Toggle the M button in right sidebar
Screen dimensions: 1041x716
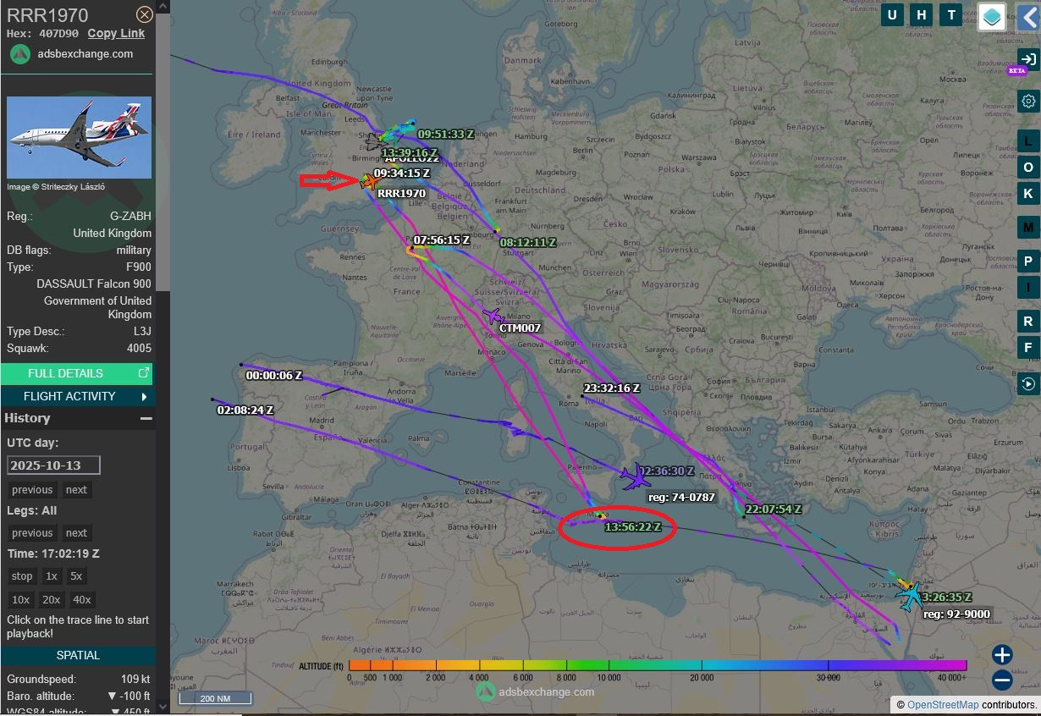coord(1028,227)
